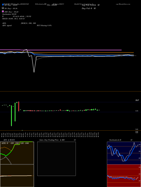Image resolution: width=141 pixels, height=187 pixels.
Task: Click the blue 20 Day EMA legend swatch
Action: [x=3, y=5]
